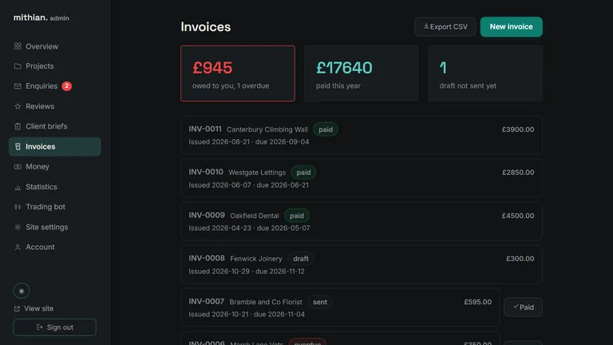This screenshot has height=345, width=613.
Task: Click the Invoices receipt icon
Action: (x=18, y=147)
